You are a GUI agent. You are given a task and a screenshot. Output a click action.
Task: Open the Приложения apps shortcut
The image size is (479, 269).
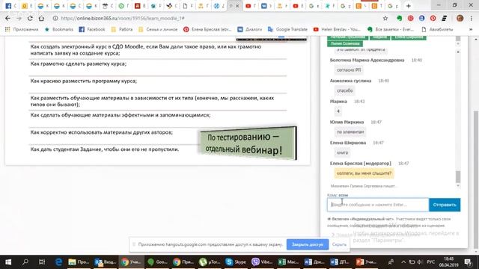pos(22,29)
